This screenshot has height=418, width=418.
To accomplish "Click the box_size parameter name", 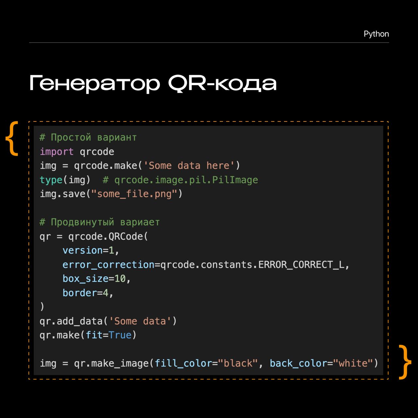I will (85, 279).
